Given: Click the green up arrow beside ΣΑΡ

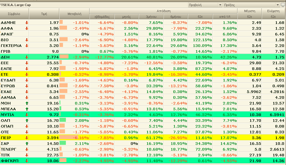Looking at the screenshot, I should click(27, 144).
